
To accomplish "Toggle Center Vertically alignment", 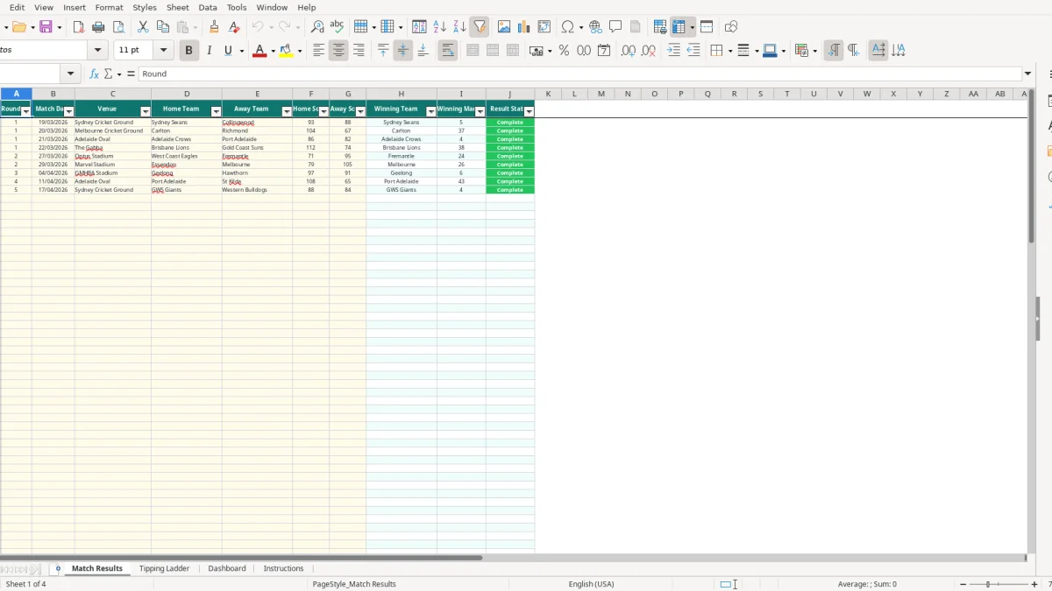I will (403, 51).
